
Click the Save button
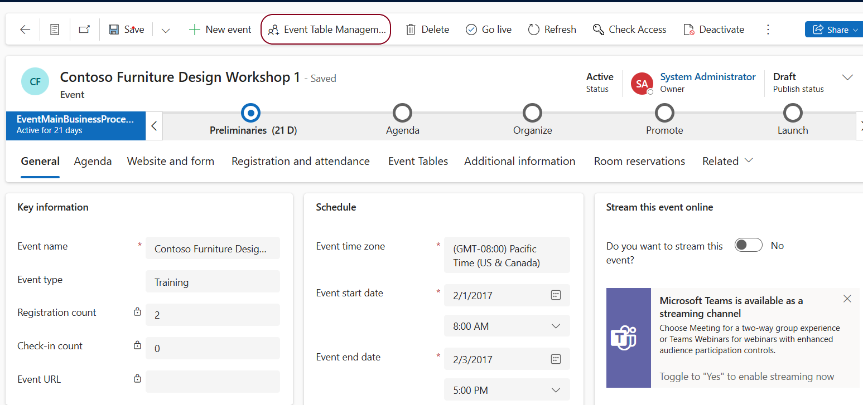coord(127,30)
